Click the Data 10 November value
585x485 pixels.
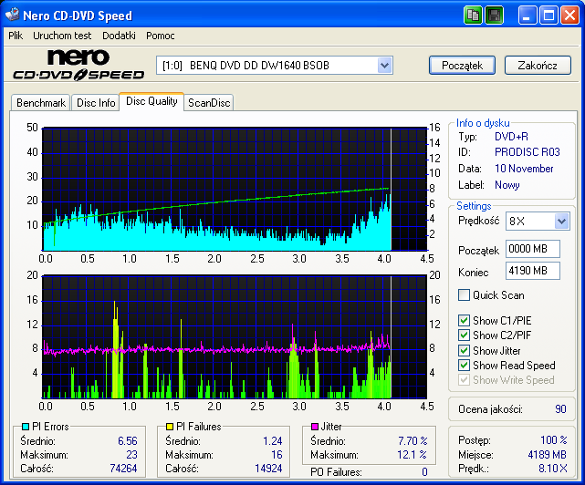[524, 169]
